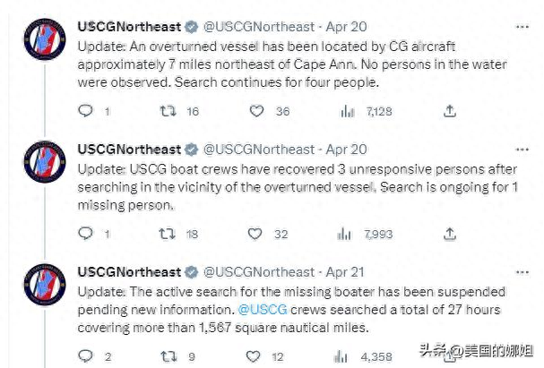This screenshot has width=544, height=368.
Task: Open more options for Apr 21 tweet
Action: [522, 272]
